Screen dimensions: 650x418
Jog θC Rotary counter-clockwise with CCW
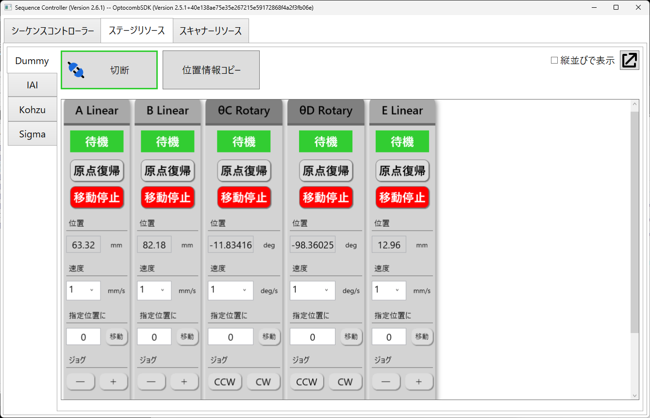point(225,382)
